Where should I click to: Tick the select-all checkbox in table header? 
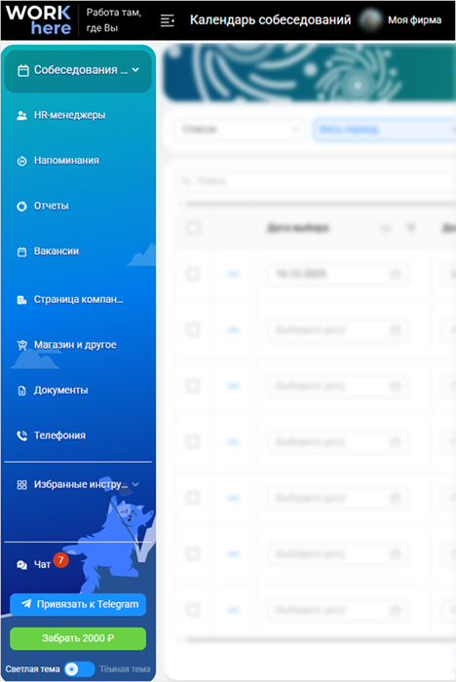[x=193, y=227]
